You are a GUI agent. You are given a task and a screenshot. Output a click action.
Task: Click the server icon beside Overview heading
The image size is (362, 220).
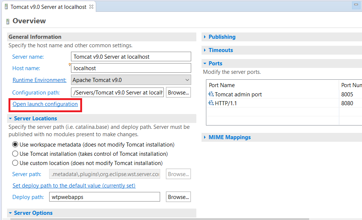pos(8,21)
